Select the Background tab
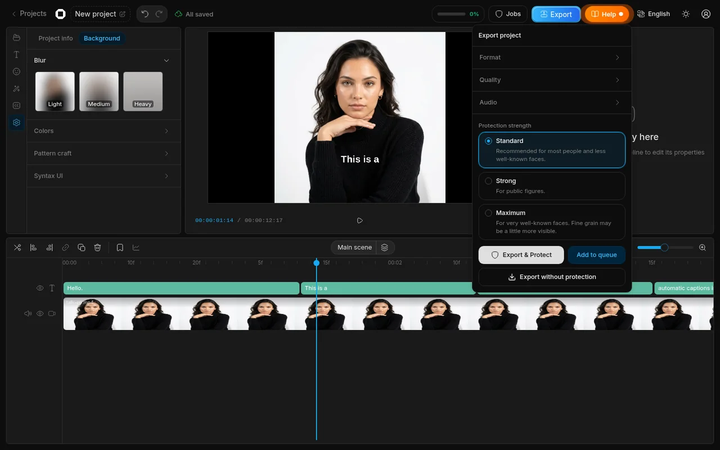Viewport: 720px width, 450px height. point(102,38)
